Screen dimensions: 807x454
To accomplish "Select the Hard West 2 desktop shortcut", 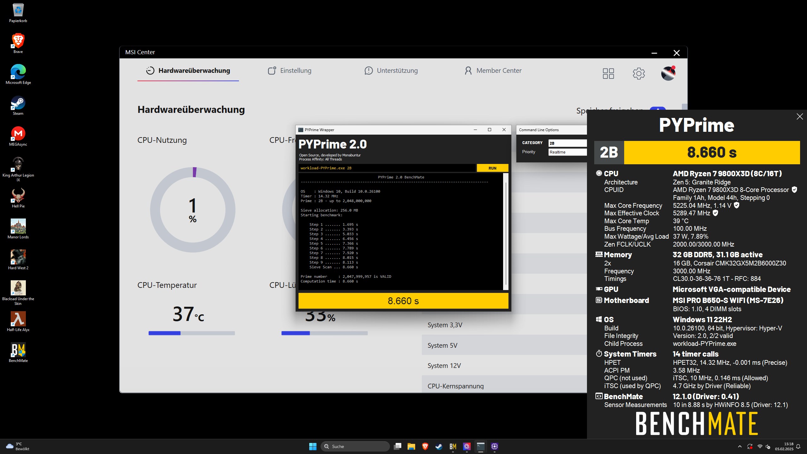I will click(18, 260).
